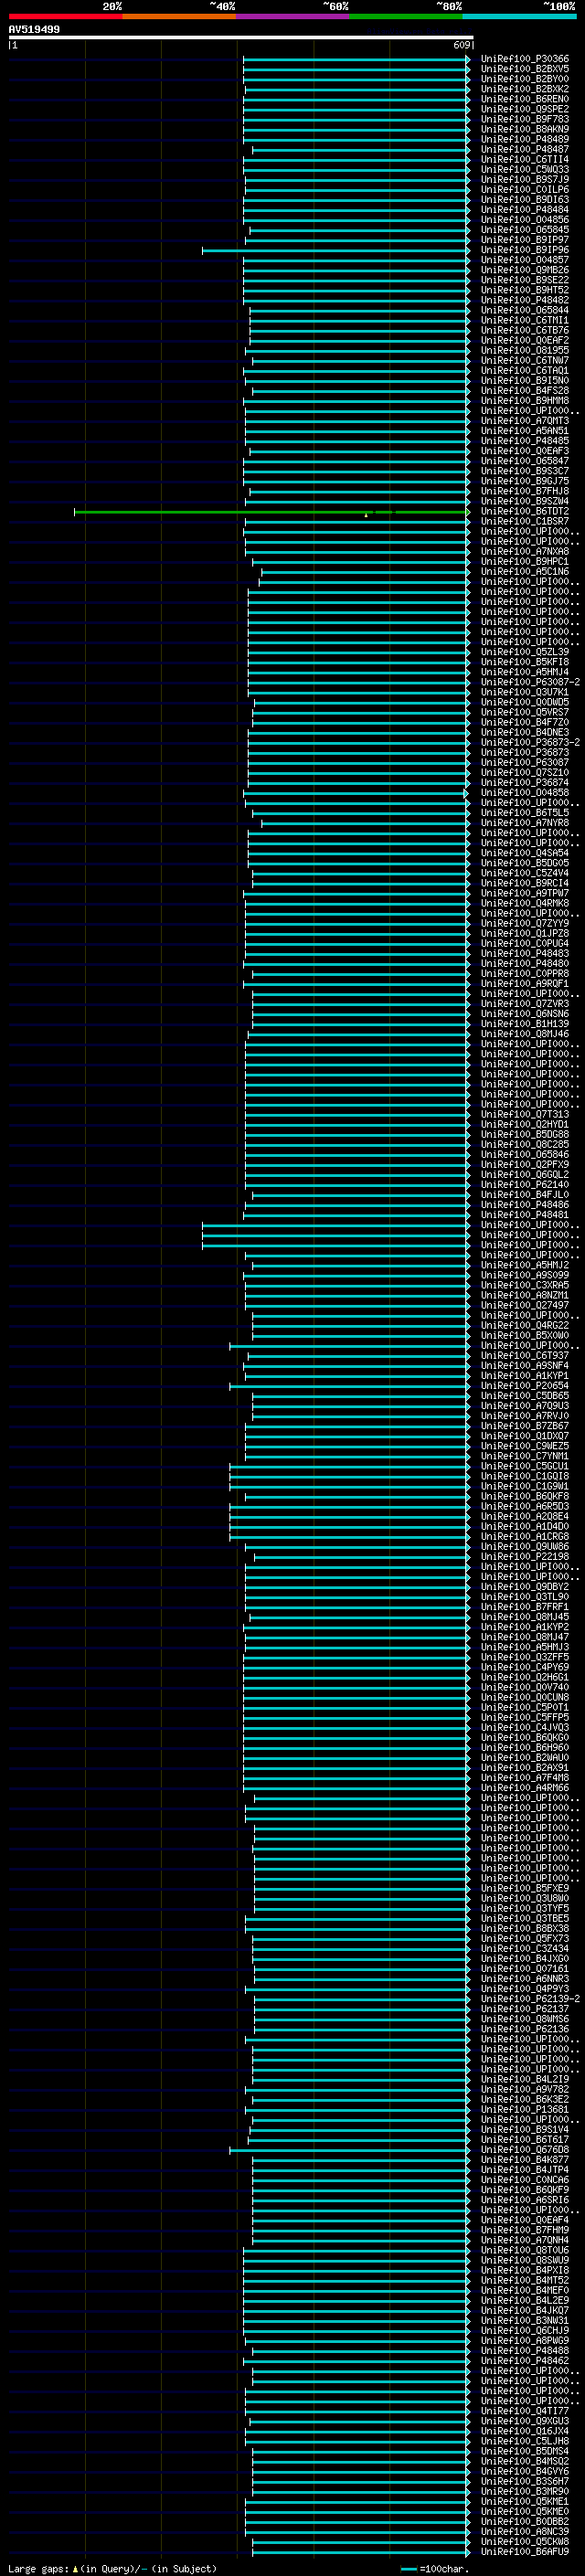Select the UniRef100_A7NXA8 hit
Viewport: 585px width, 2576px height.
524,552
